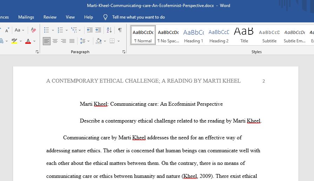Click the Change Case Aa icon
This screenshot has height=181, width=314.
18,30
